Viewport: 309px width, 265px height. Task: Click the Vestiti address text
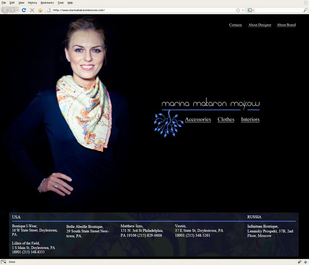coord(199,231)
